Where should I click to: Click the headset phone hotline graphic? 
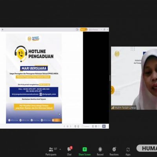tap(21, 54)
